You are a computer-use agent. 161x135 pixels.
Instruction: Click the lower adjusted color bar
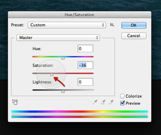79,117
